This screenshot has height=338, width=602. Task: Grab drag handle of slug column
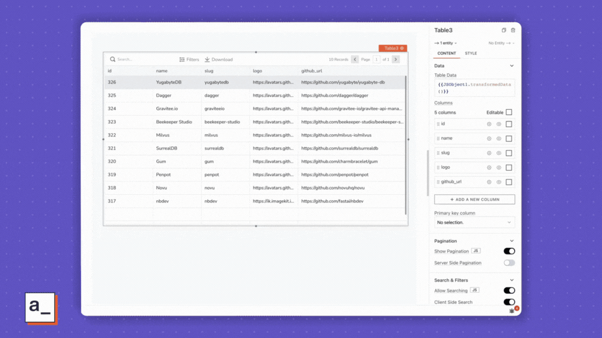pos(438,153)
